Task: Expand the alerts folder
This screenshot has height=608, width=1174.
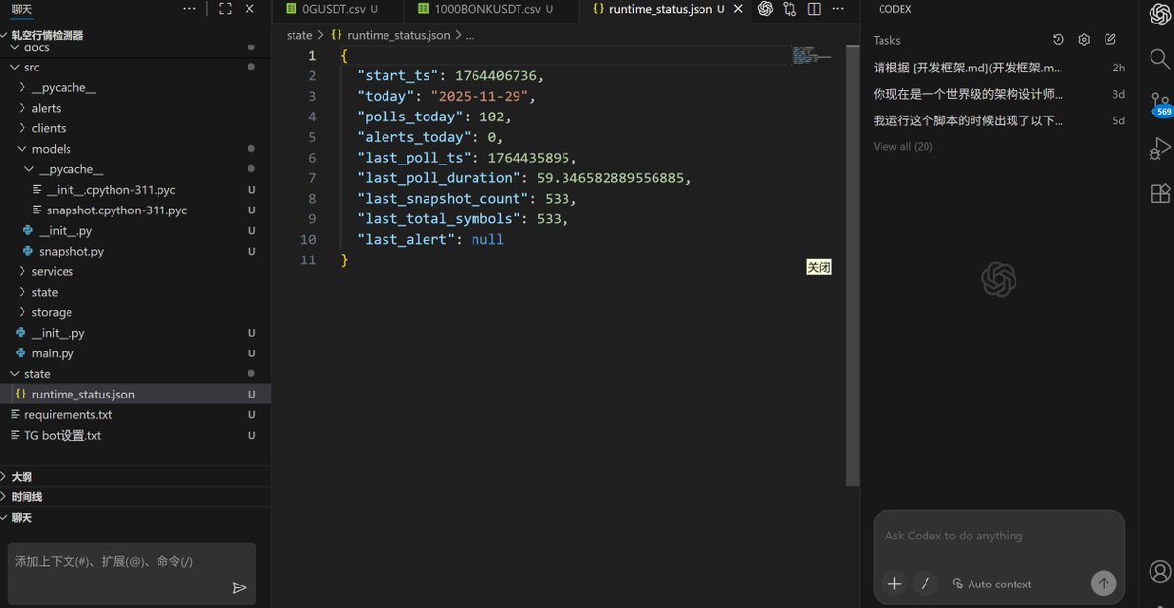Action: coord(135,109)
